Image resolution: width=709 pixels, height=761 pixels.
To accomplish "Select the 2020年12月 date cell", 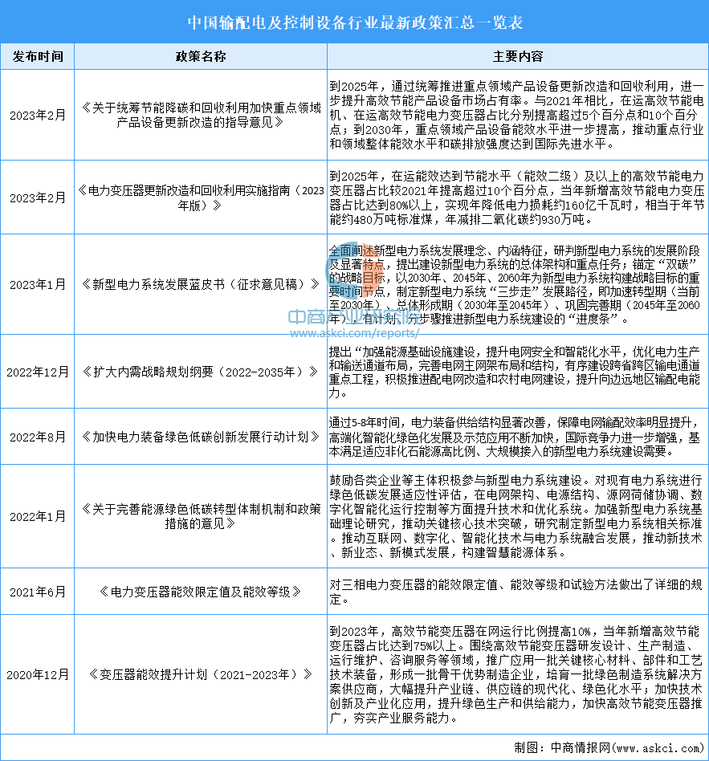I will click(38, 674).
